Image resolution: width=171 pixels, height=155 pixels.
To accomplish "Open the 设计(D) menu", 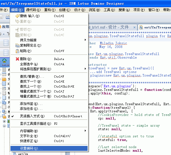I will [80, 10].
